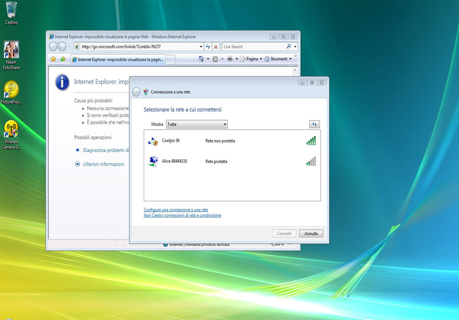This screenshot has height=320, width=459.
Task: Click the 'Diagnostica problemi' link
Action: (106, 150)
